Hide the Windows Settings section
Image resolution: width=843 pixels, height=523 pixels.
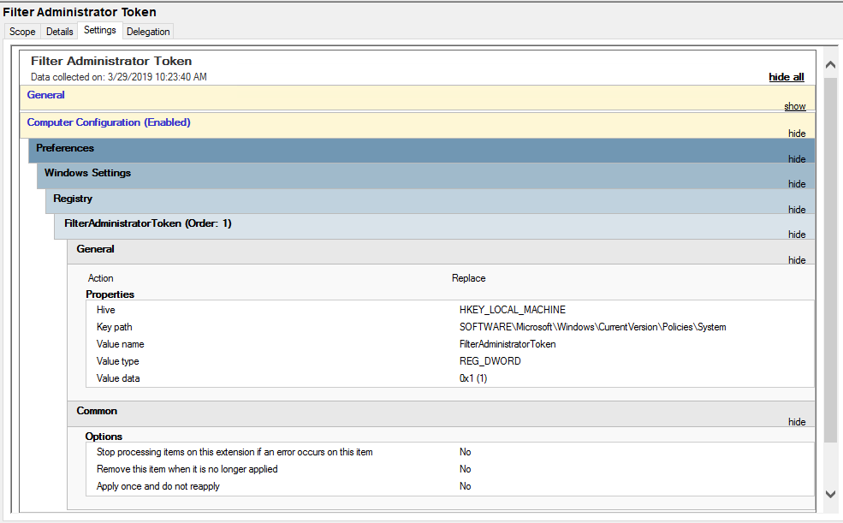tap(797, 184)
